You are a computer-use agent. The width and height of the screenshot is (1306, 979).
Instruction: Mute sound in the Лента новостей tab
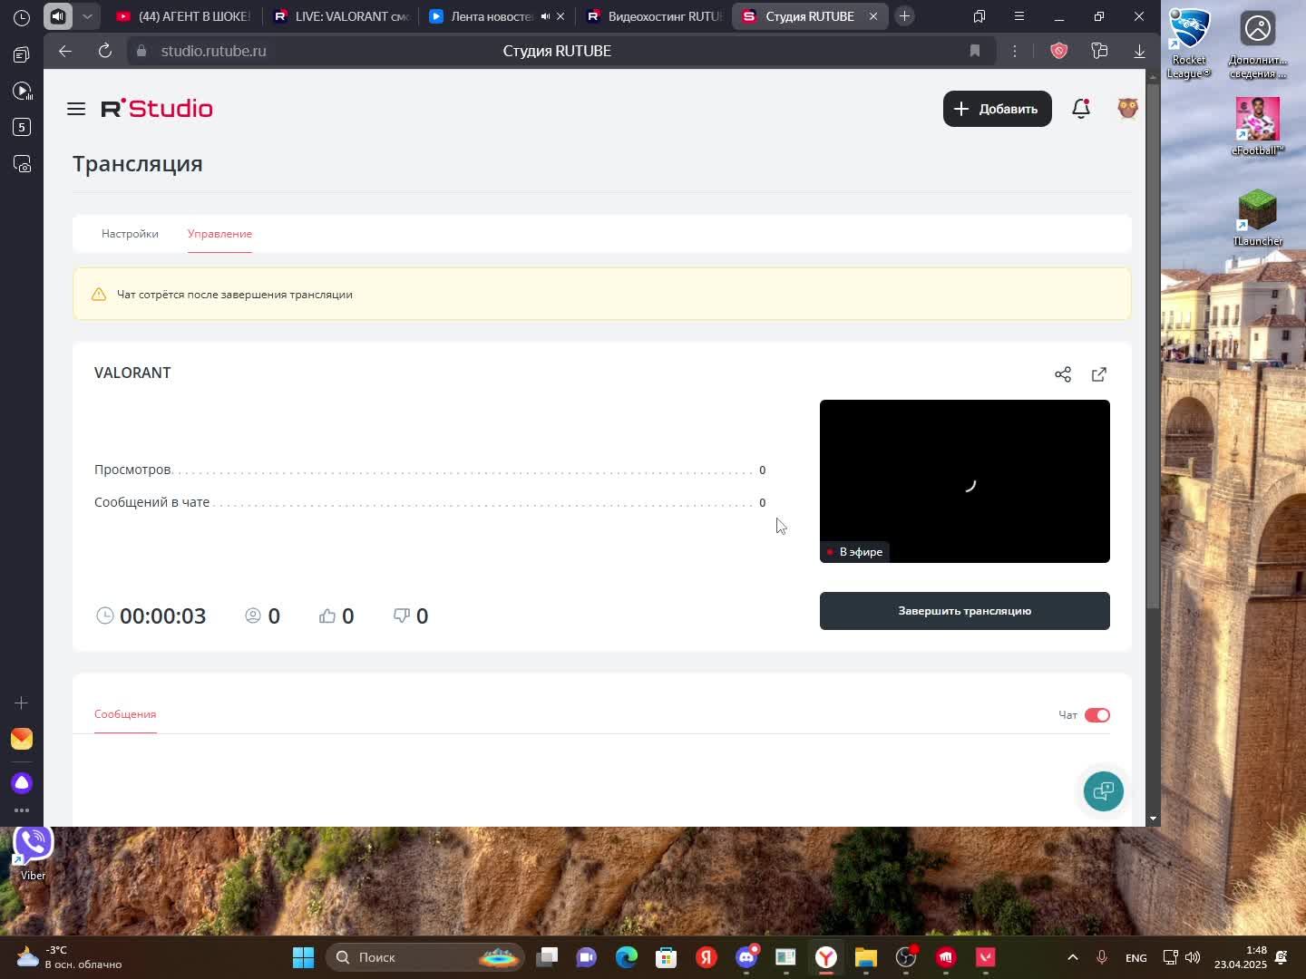tap(545, 16)
